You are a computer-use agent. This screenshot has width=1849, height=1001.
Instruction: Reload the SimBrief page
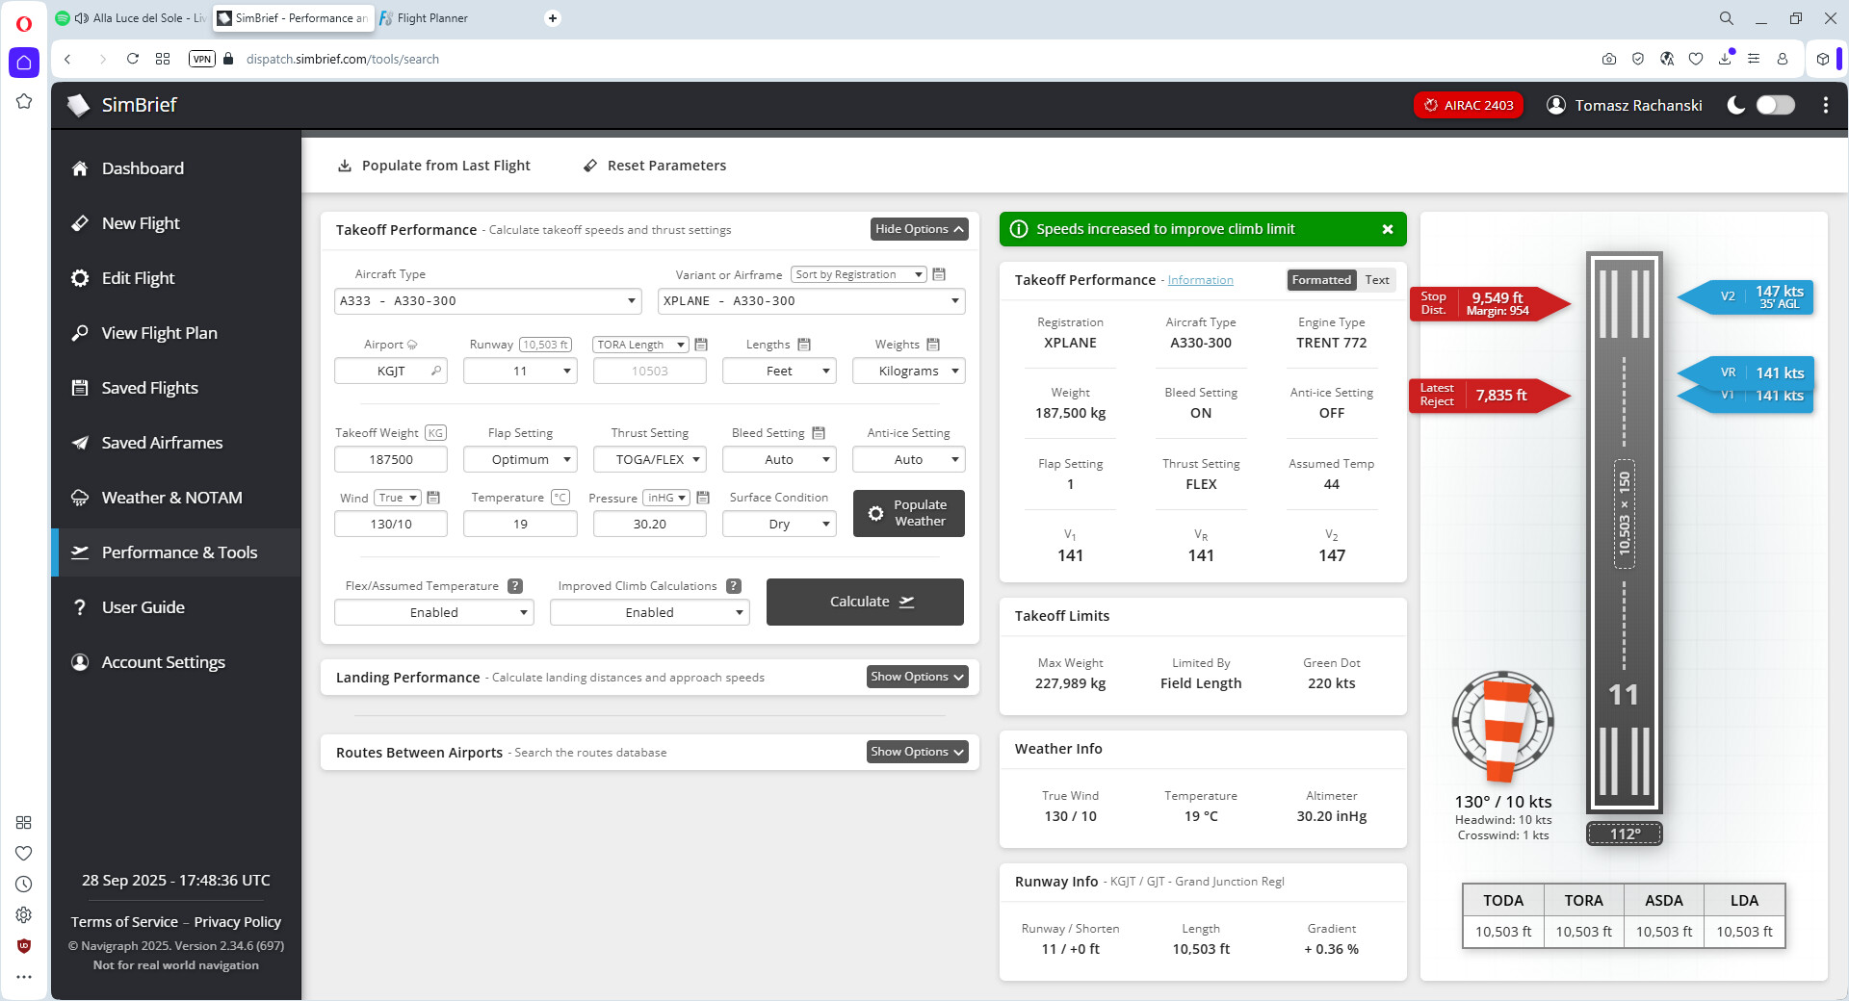[x=133, y=59]
